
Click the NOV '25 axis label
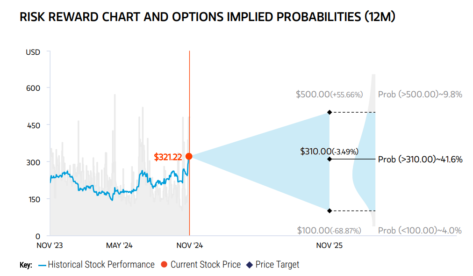coord(329,246)
